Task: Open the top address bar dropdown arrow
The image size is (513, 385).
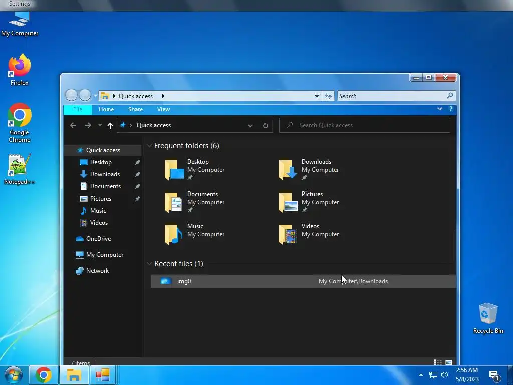Action: pyautogui.click(x=317, y=96)
